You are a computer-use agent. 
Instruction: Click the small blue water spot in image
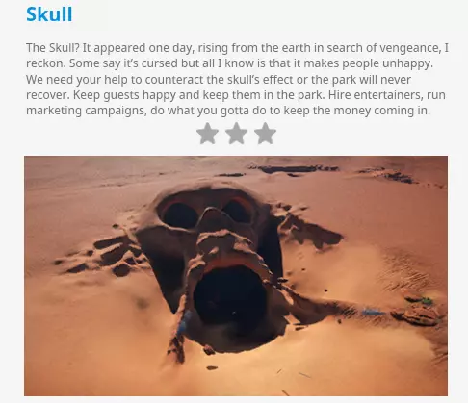click(x=373, y=312)
